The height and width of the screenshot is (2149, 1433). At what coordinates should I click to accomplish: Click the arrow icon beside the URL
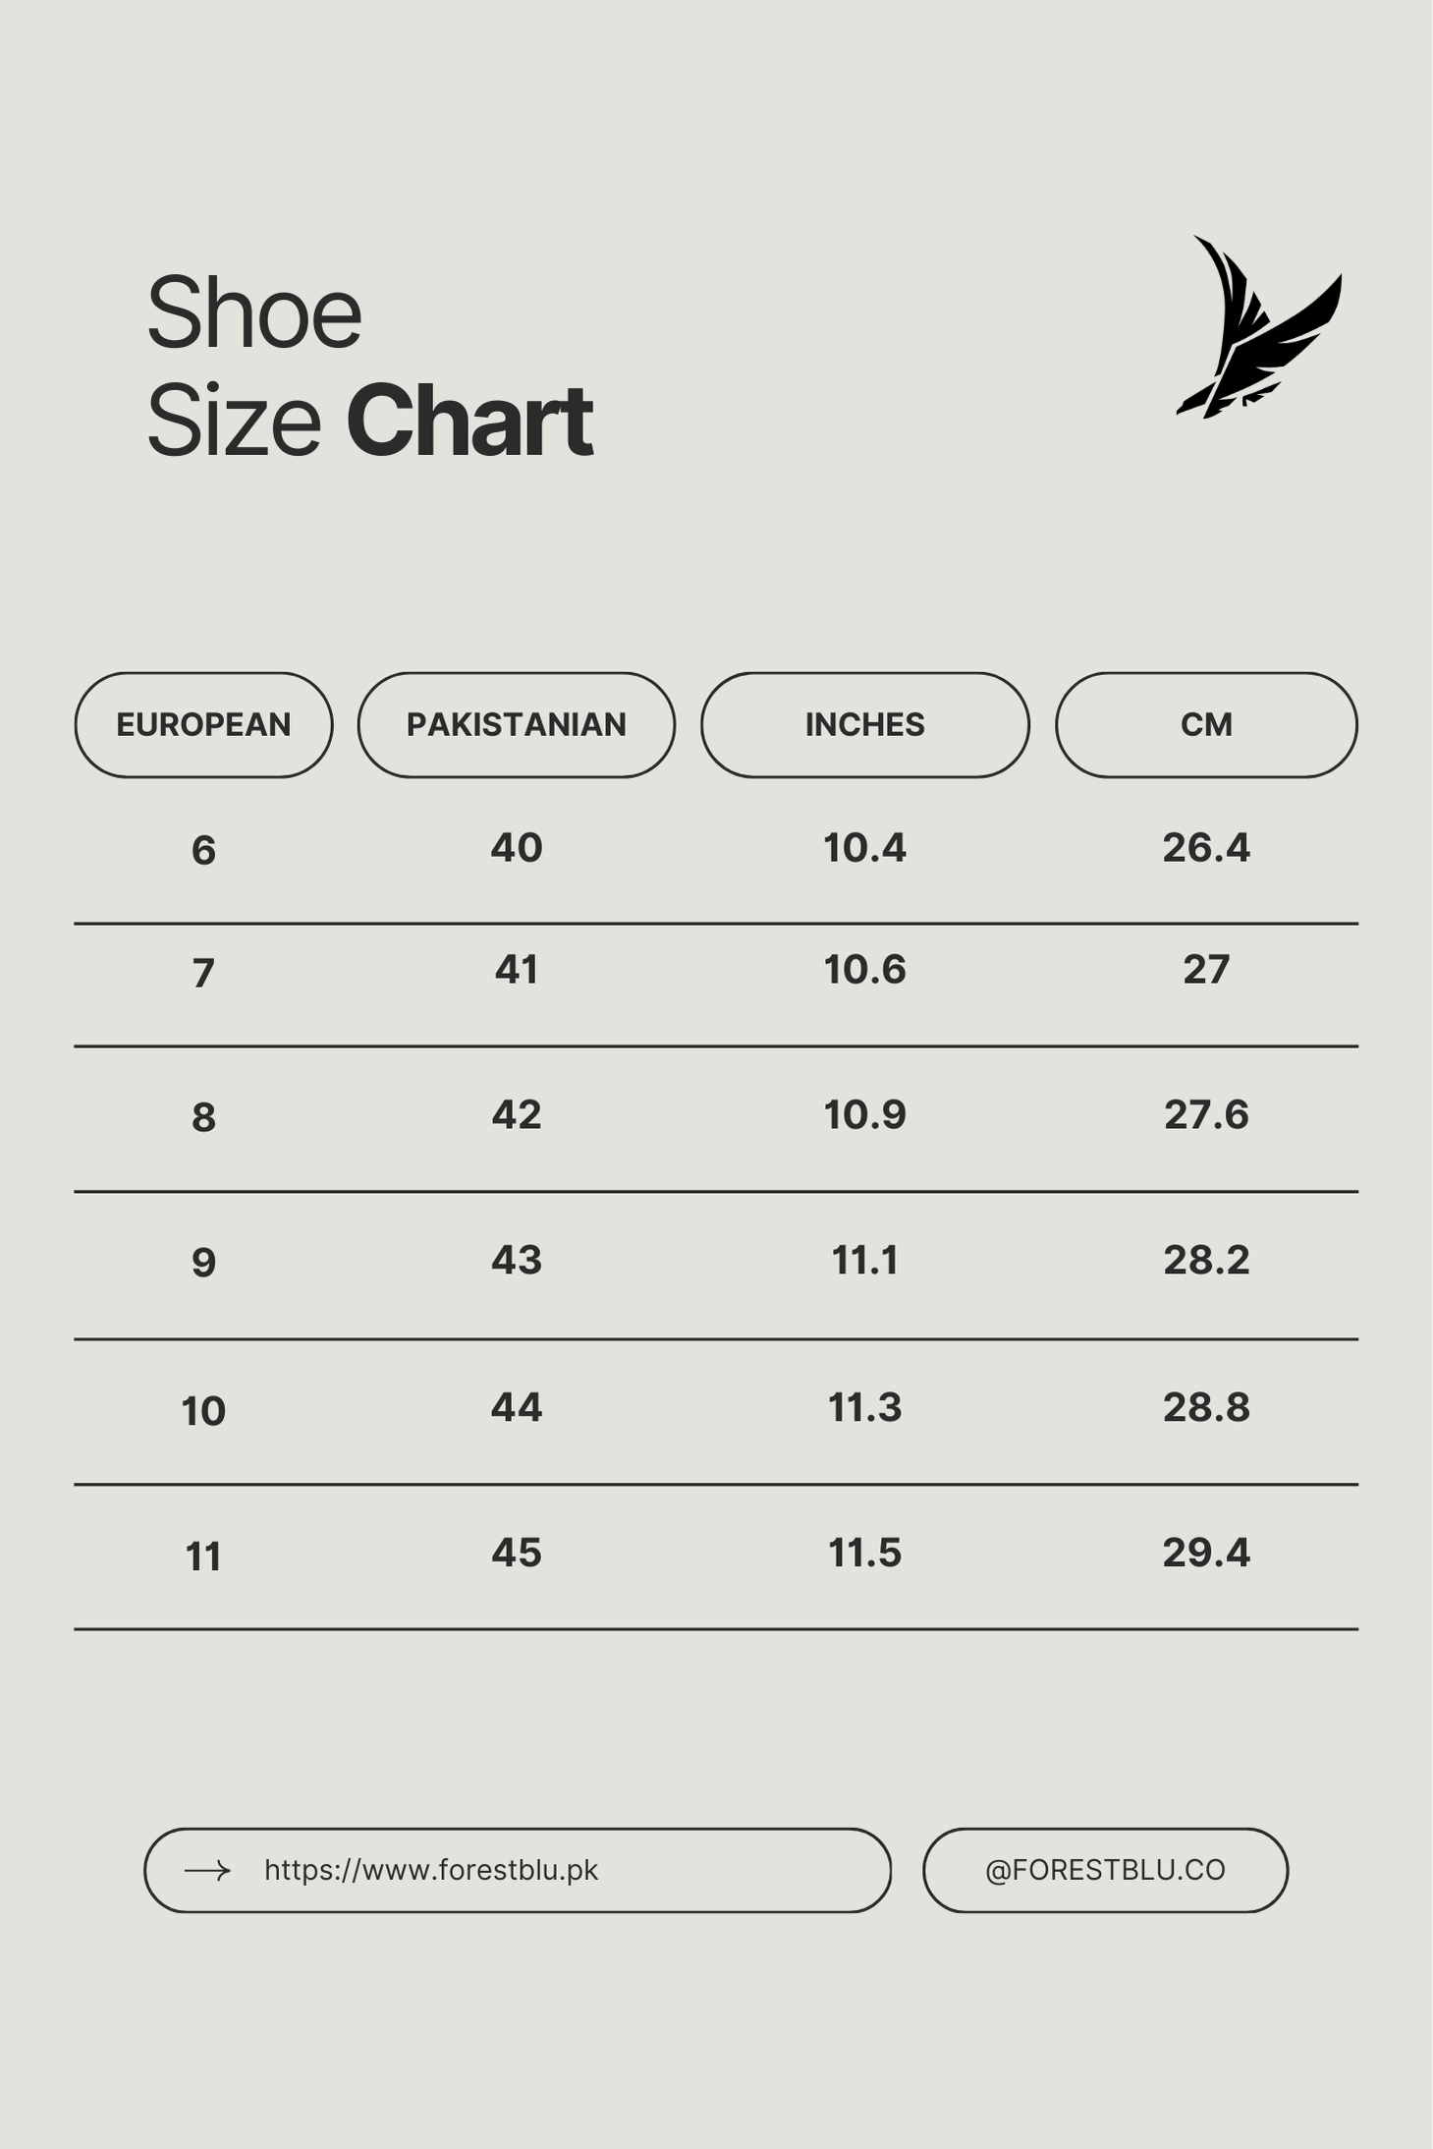pos(207,1870)
